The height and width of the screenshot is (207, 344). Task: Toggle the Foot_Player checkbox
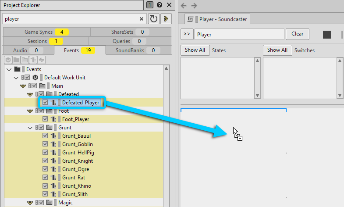45,119
